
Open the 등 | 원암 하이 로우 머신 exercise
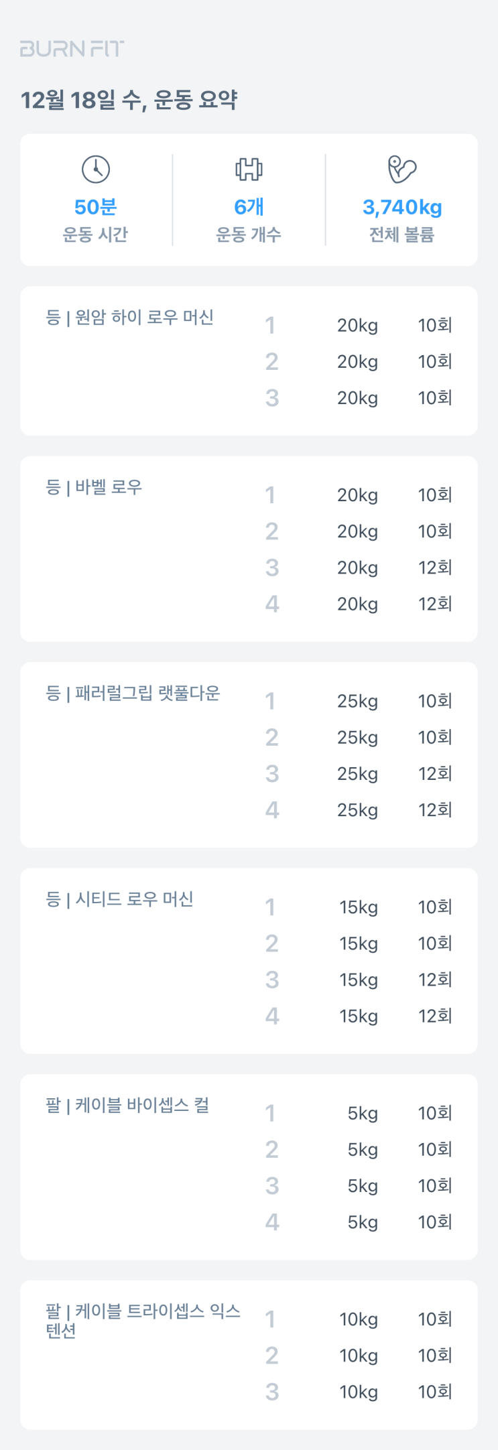click(129, 317)
